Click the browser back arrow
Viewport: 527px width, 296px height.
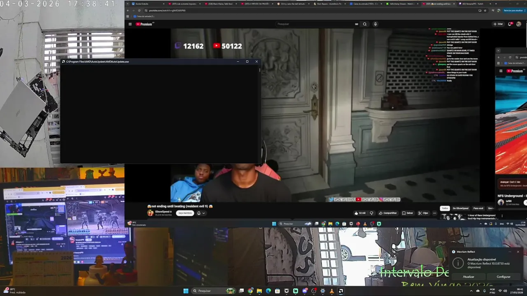pyautogui.click(x=128, y=10)
